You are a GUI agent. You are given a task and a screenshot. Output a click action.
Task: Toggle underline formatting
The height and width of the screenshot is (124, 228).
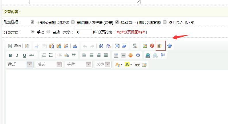(x=24, y=55)
